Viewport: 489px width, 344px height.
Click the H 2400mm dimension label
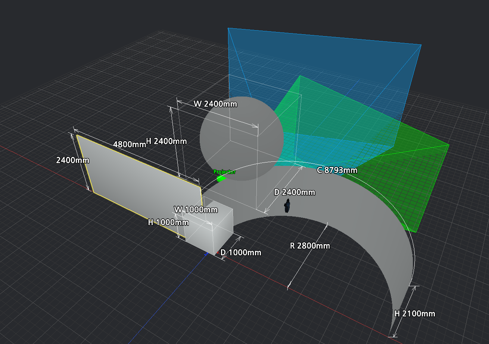point(166,141)
